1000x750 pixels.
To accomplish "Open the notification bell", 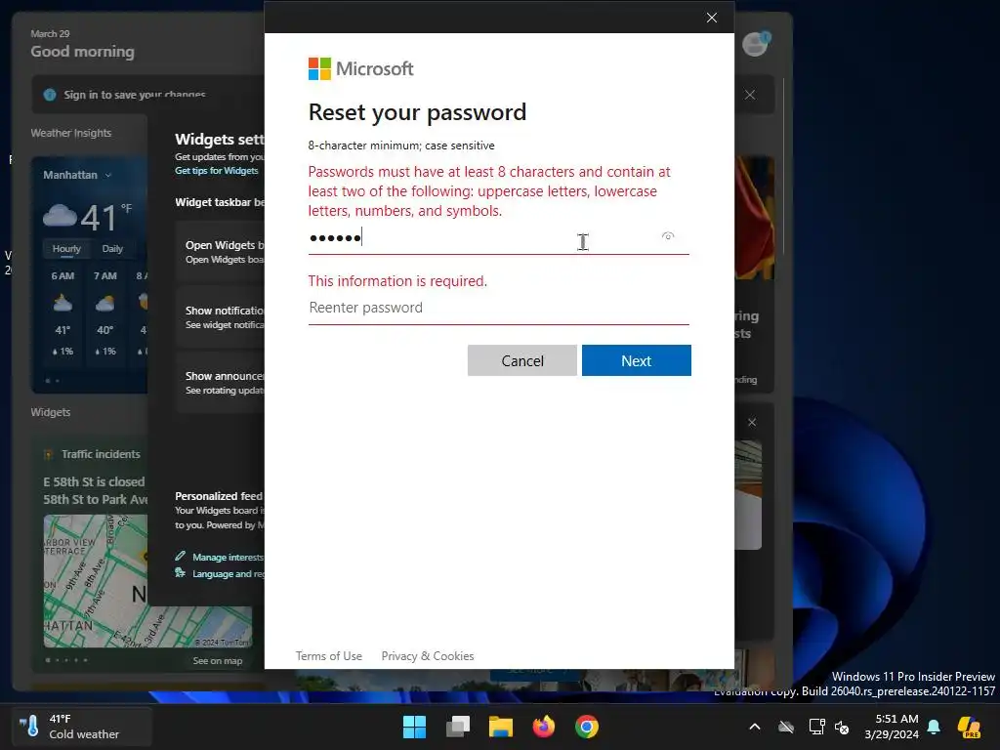I will 934,727.
